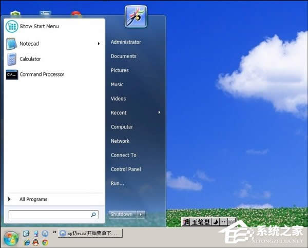Launch Calculator from the Start menu
308x248 pixels.
coord(30,59)
